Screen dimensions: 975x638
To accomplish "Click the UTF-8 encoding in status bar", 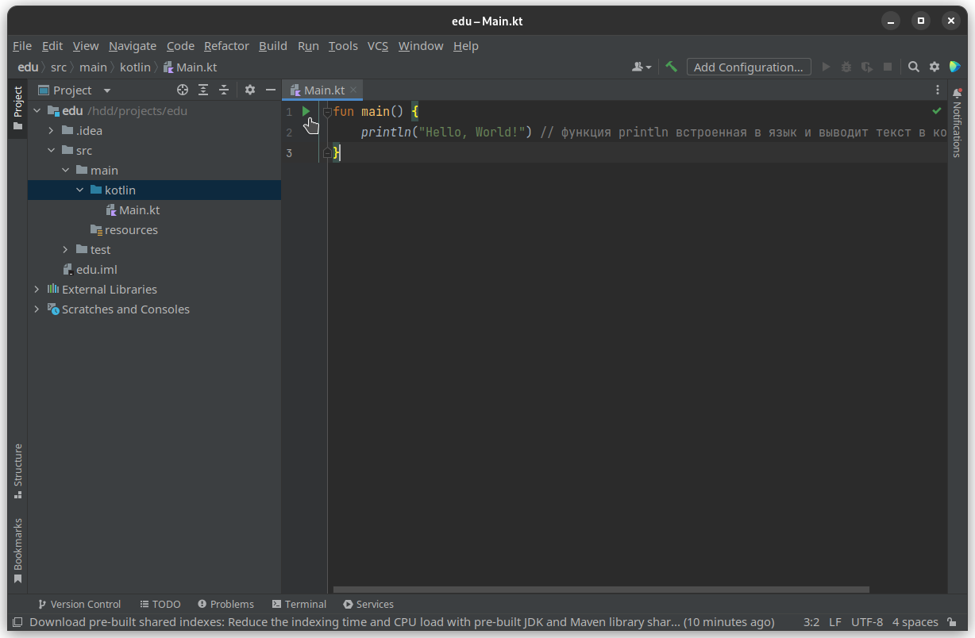I will coord(866,622).
